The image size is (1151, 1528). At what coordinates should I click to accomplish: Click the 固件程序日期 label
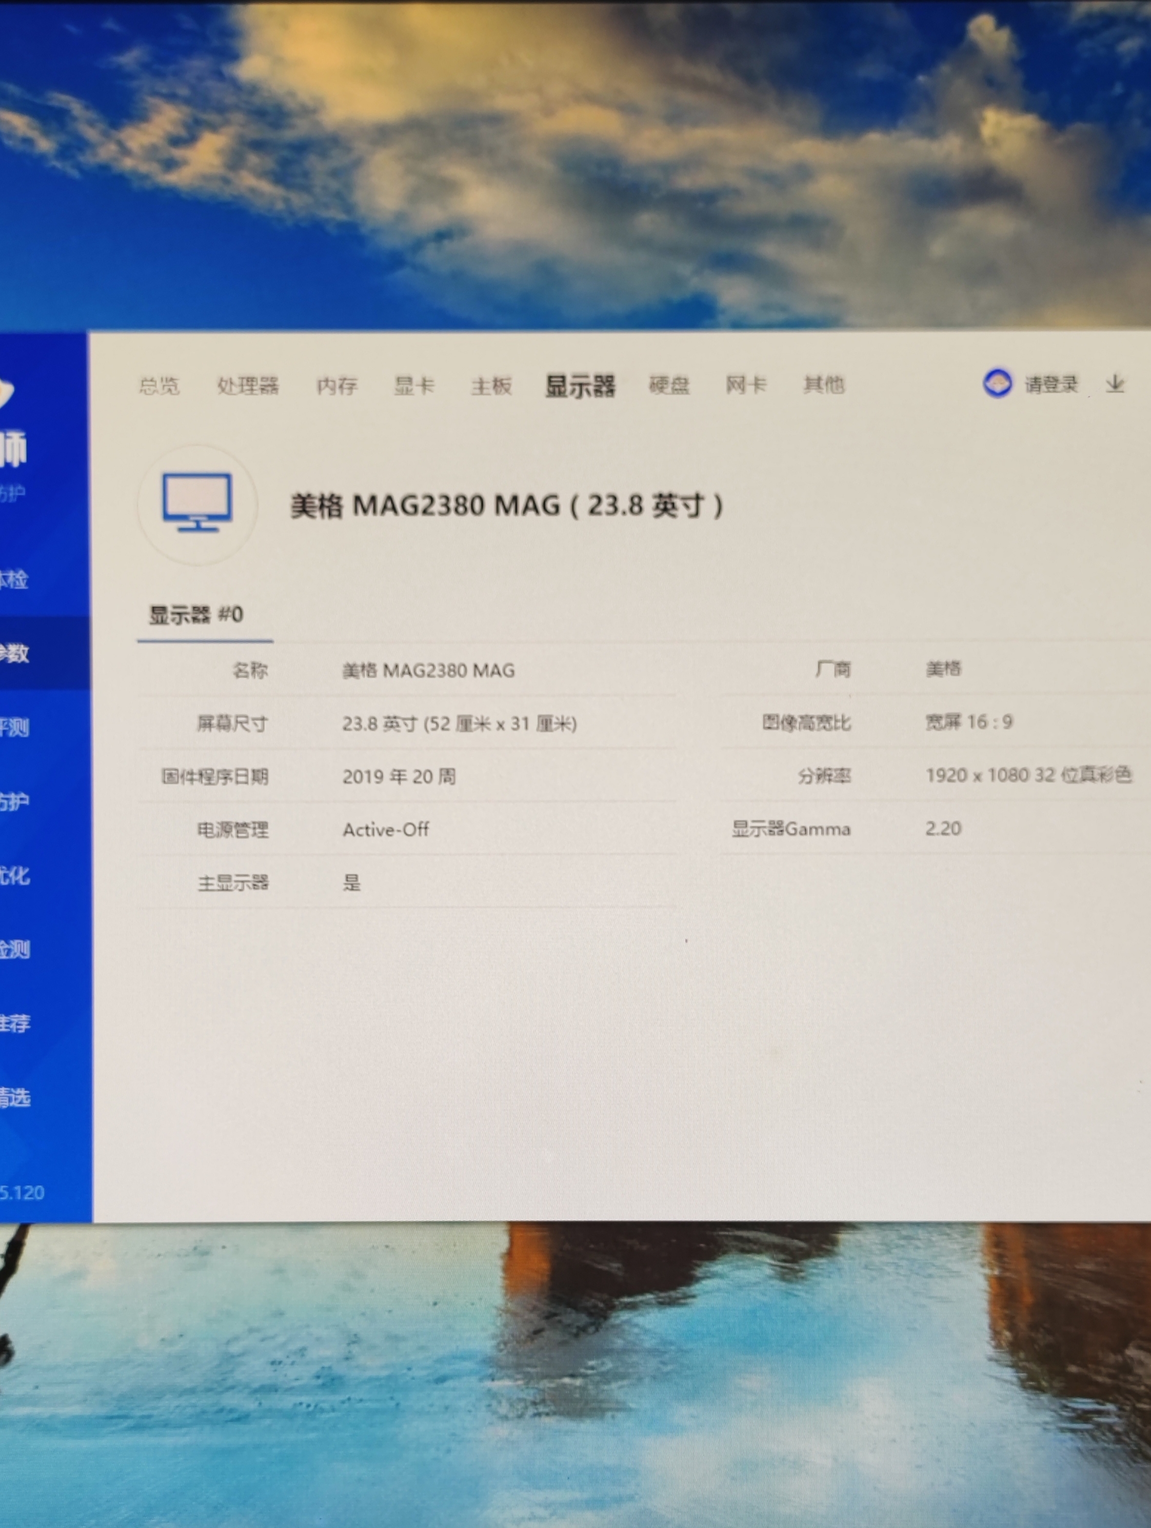pos(215,776)
